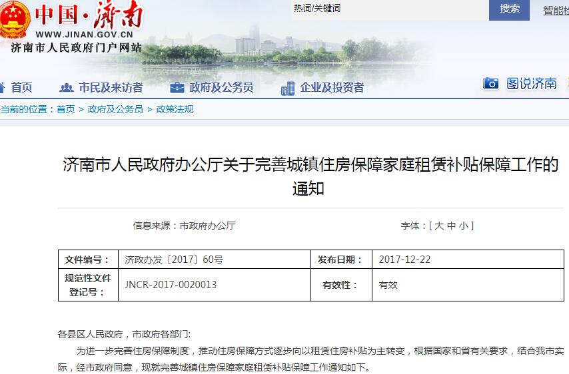
Task: Set font size to large (大)
Action: click(438, 226)
